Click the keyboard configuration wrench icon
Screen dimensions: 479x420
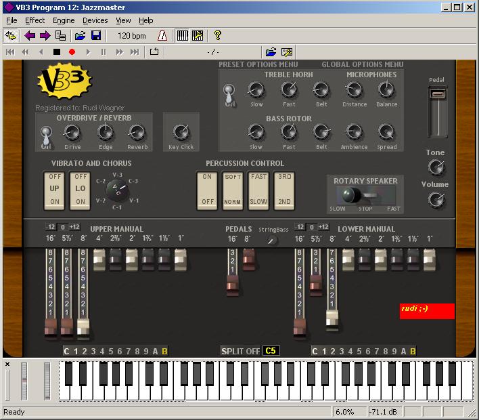click(x=198, y=36)
